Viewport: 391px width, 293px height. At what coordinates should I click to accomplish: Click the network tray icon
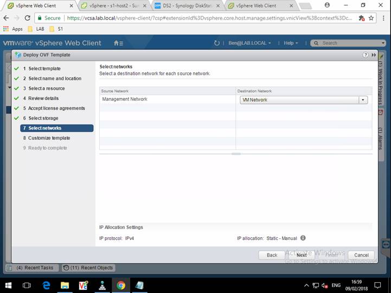tap(316, 285)
